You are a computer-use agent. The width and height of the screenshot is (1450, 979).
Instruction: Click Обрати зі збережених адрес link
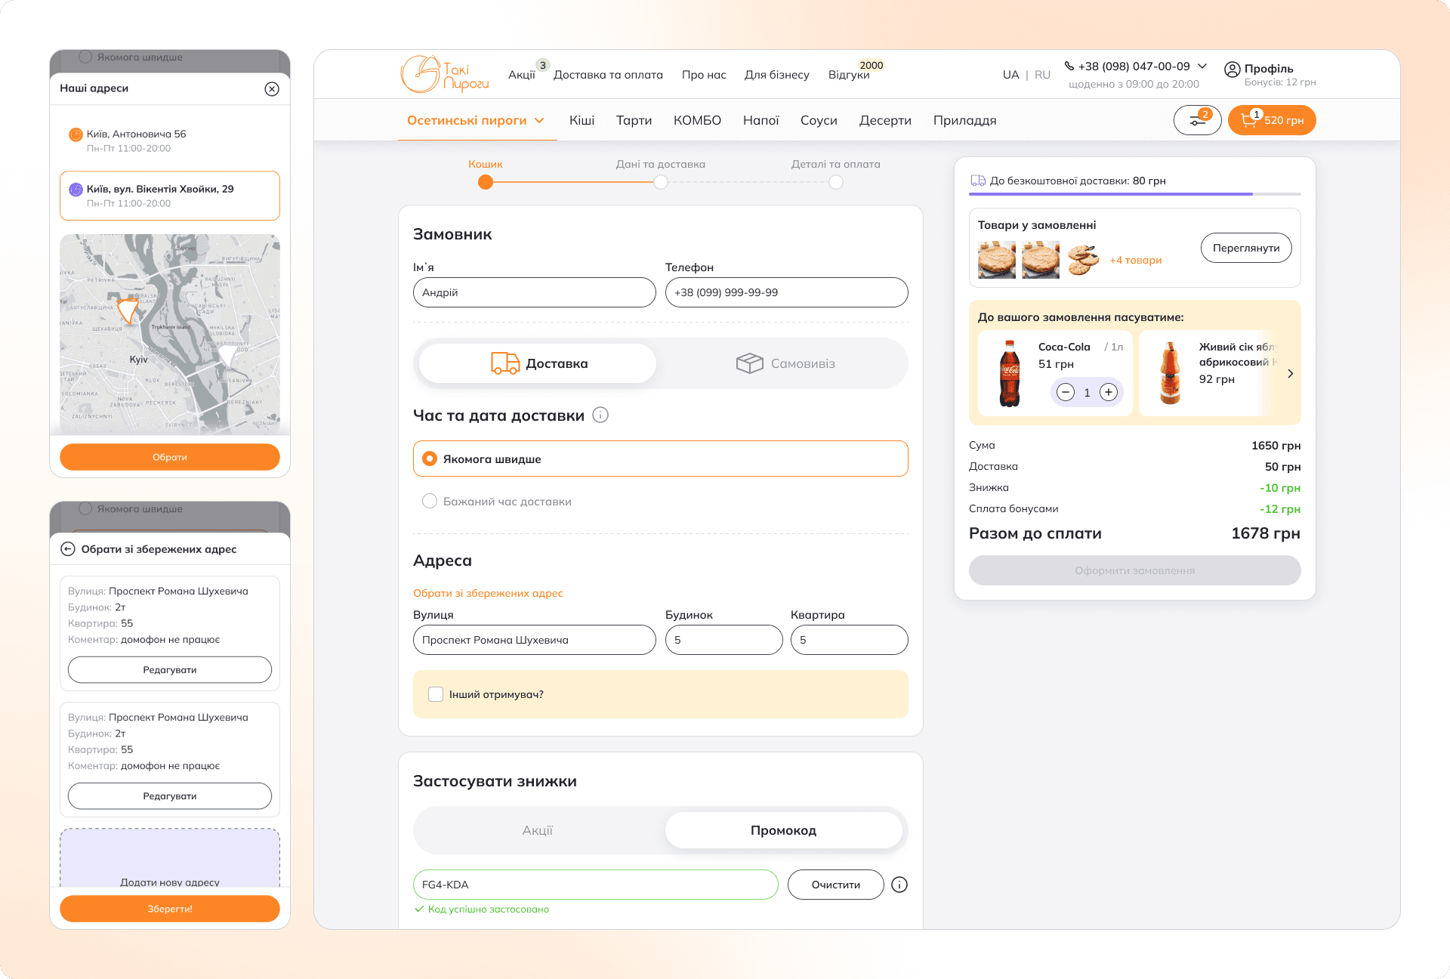point(488,593)
